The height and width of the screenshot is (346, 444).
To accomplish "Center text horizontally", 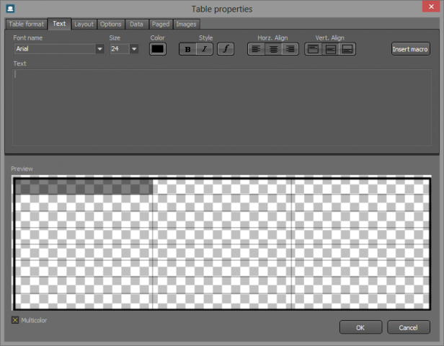I will [x=273, y=49].
